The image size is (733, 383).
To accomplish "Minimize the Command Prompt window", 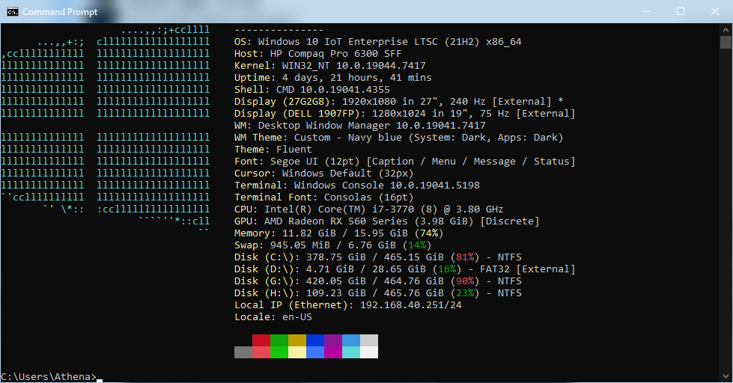I will (x=647, y=12).
